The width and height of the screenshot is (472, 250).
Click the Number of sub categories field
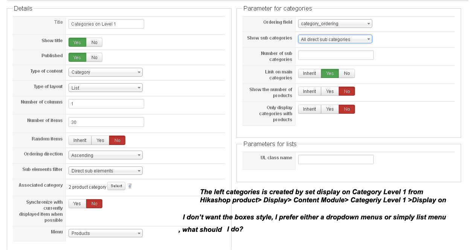click(336, 55)
